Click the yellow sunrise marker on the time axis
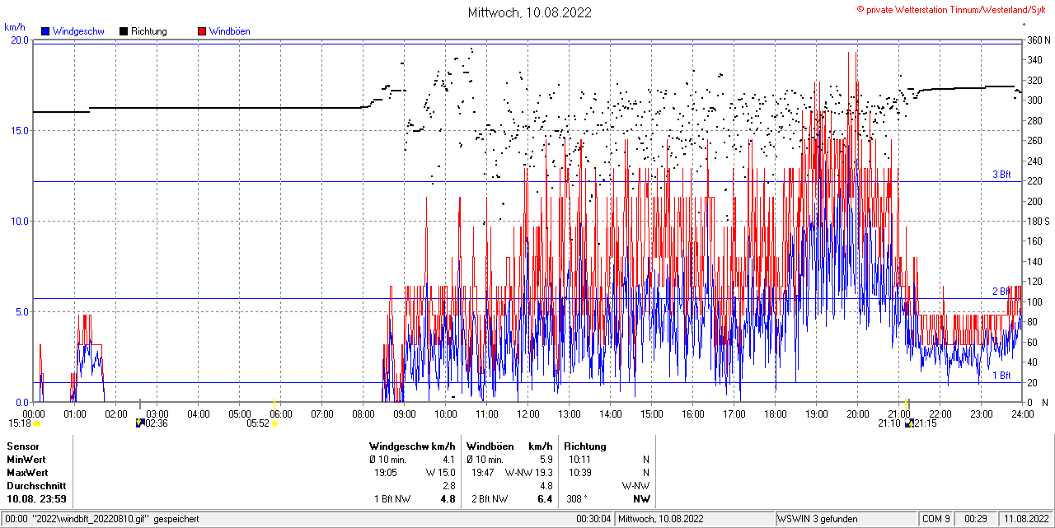This screenshot has width=1055, height=528. pyautogui.click(x=274, y=404)
